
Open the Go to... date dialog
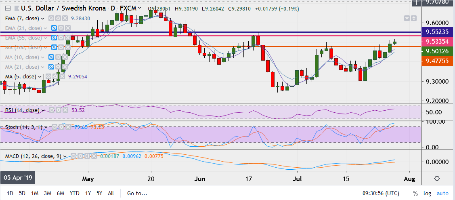pos(137,193)
